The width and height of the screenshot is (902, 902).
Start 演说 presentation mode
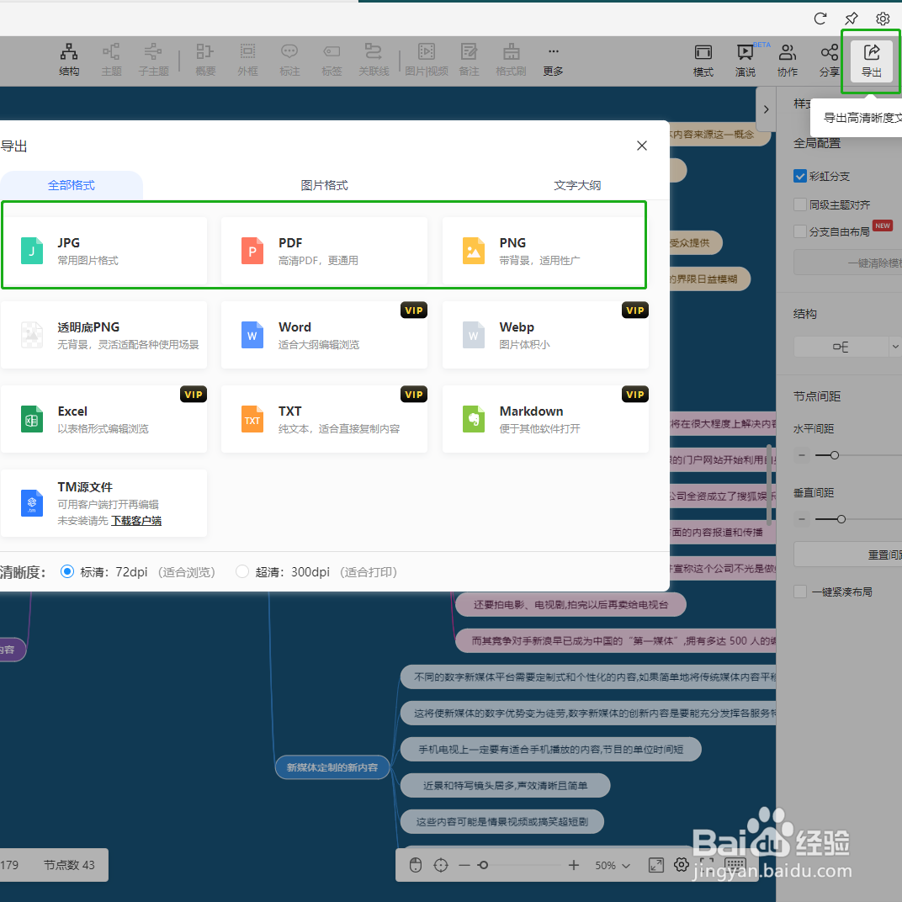[x=745, y=61]
